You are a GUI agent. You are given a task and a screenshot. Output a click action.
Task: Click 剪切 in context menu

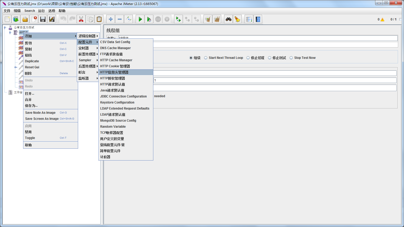[x=50, y=43]
